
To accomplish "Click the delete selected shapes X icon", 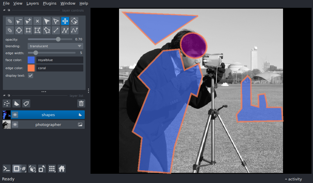I will [x=37, y=21].
